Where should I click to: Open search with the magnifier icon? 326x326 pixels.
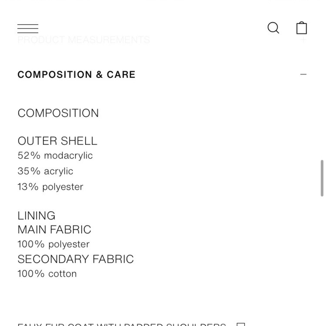273,28
